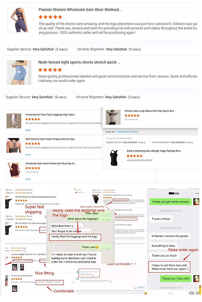Open the maroon shorts product thumbnail

click(x=14, y=170)
